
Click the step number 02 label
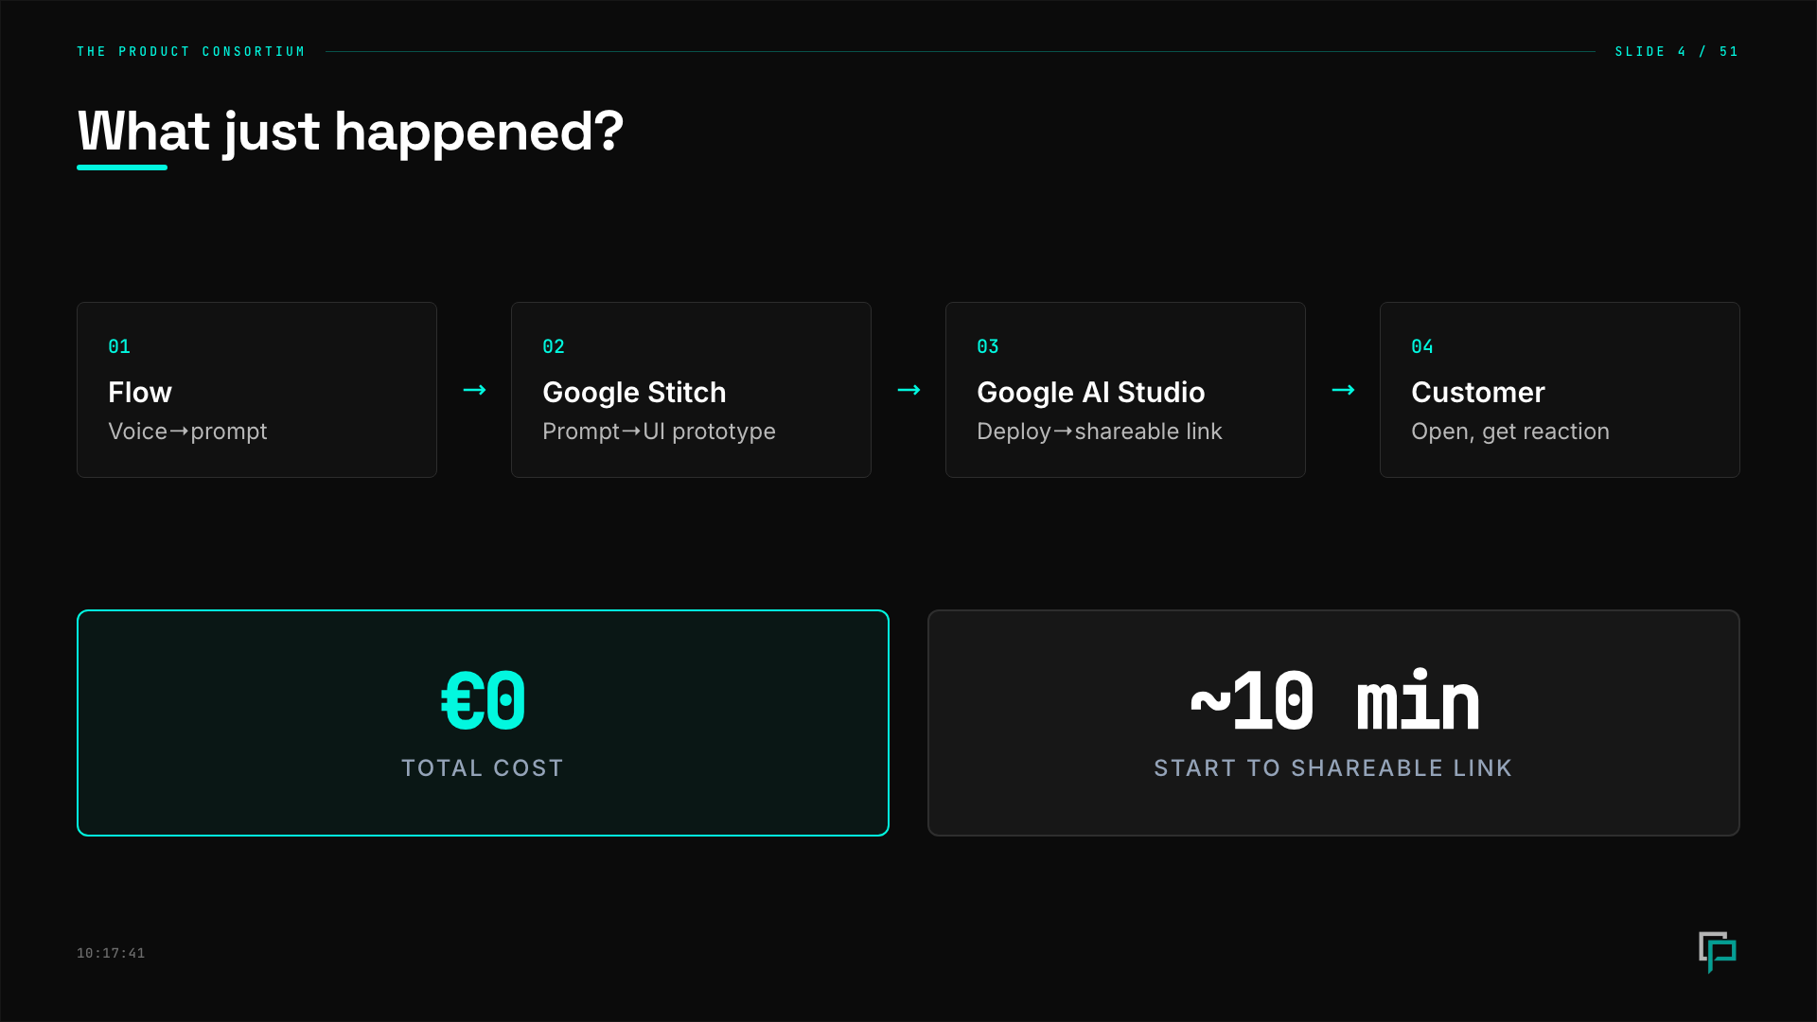point(554,346)
